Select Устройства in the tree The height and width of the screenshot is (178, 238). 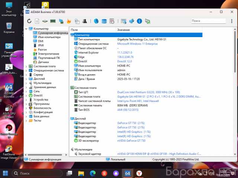click(41, 100)
